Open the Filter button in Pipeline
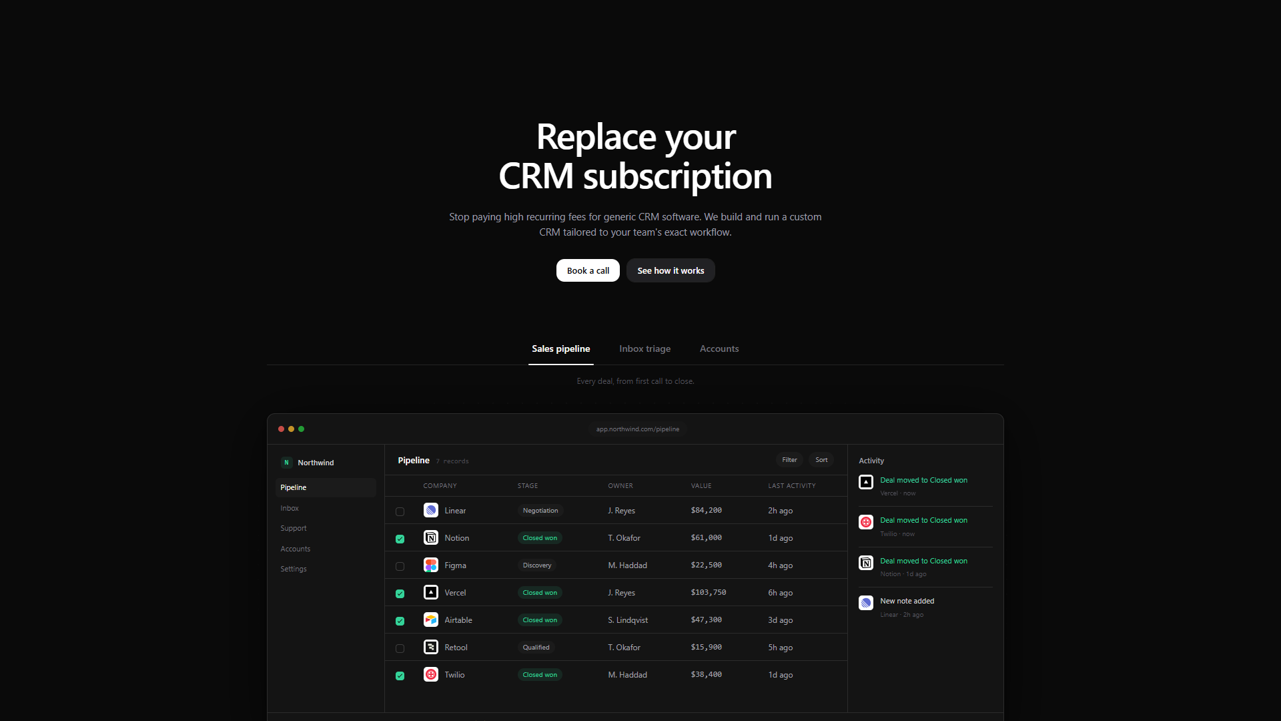 789,460
